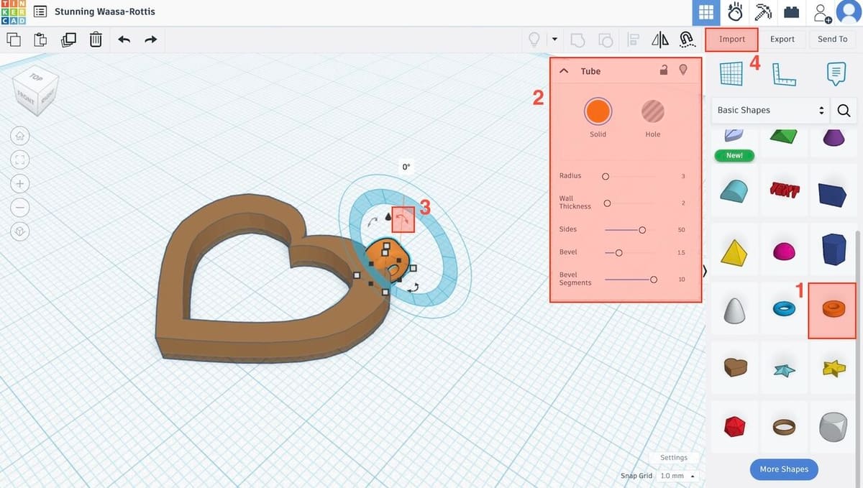Click the view cube TOP face

pyautogui.click(x=36, y=76)
